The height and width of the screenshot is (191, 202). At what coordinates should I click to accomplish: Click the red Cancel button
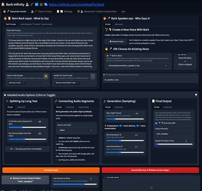click(150, 170)
